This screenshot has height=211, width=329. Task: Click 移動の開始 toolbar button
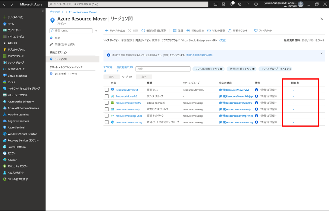(x=195, y=31)
